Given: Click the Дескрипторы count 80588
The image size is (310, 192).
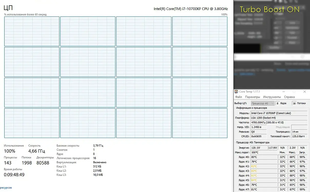Looking at the screenshot, I should tap(43, 163).
